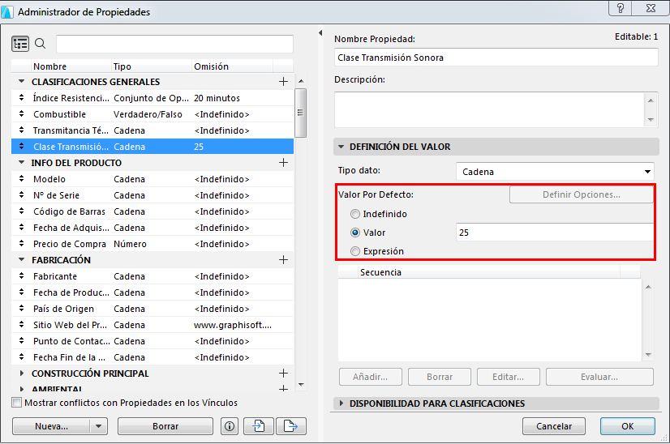This screenshot has height=444, width=670.
Task: Click the export properties icon
Action: click(x=290, y=426)
